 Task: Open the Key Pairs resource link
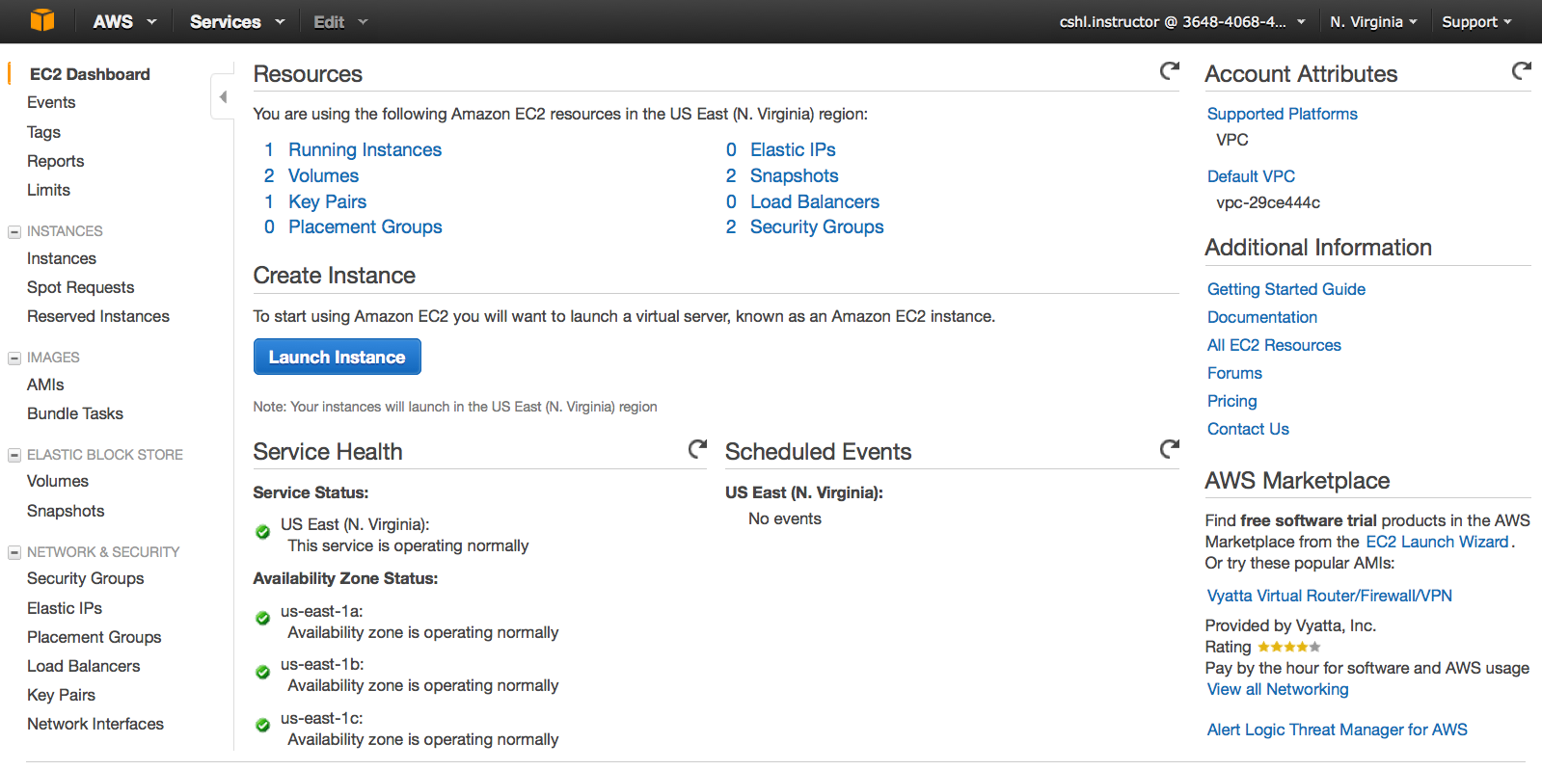click(x=327, y=201)
